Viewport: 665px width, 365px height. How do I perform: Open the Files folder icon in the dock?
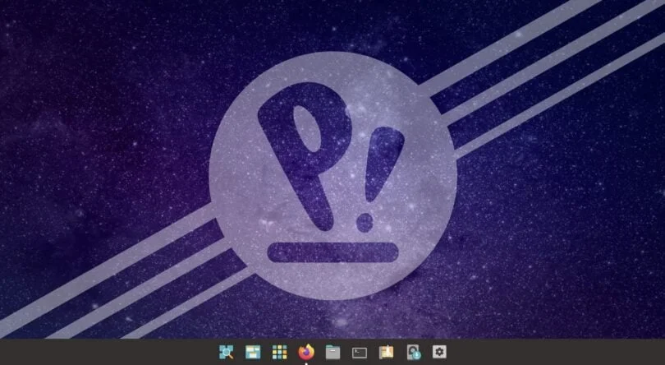pyautogui.click(x=333, y=352)
